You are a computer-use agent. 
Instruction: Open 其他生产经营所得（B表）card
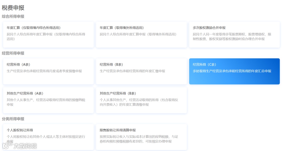click(x=141, y=100)
